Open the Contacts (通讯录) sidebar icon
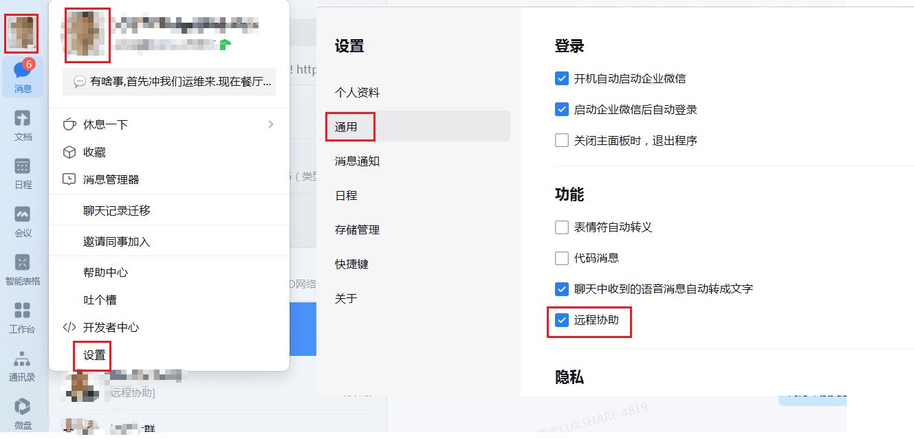The height and width of the screenshot is (439, 914). point(22,365)
